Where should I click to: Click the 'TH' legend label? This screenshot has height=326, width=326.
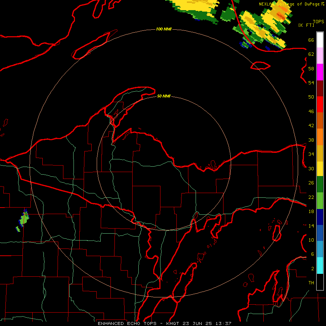(311, 283)
